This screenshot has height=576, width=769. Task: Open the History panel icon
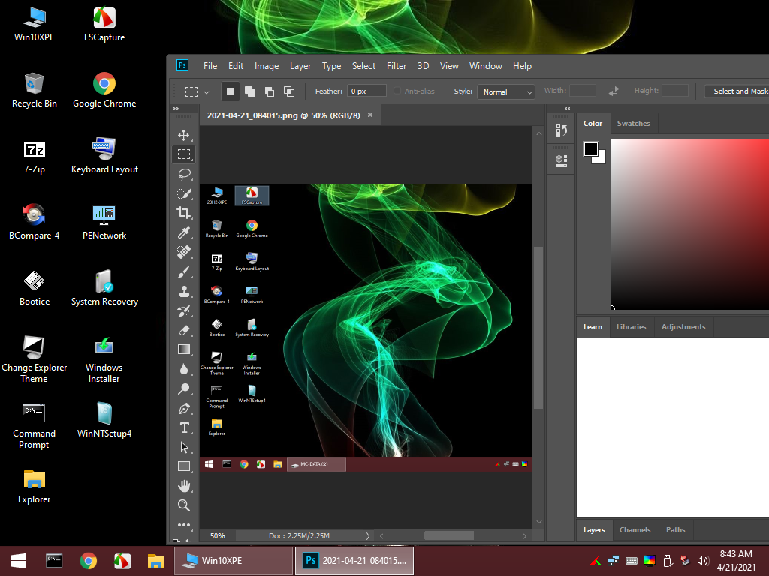[x=561, y=130]
